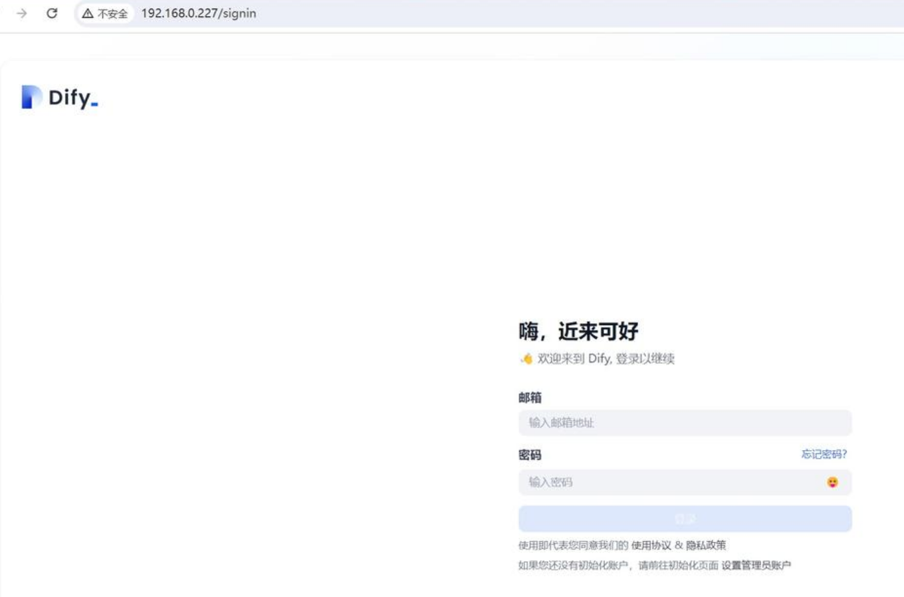Click the 192.168.0.227/signin address bar

199,13
